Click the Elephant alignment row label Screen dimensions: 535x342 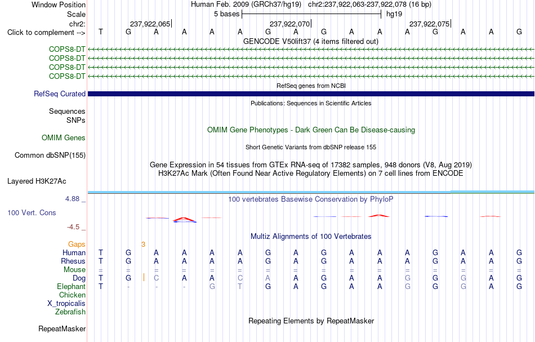pos(71,286)
